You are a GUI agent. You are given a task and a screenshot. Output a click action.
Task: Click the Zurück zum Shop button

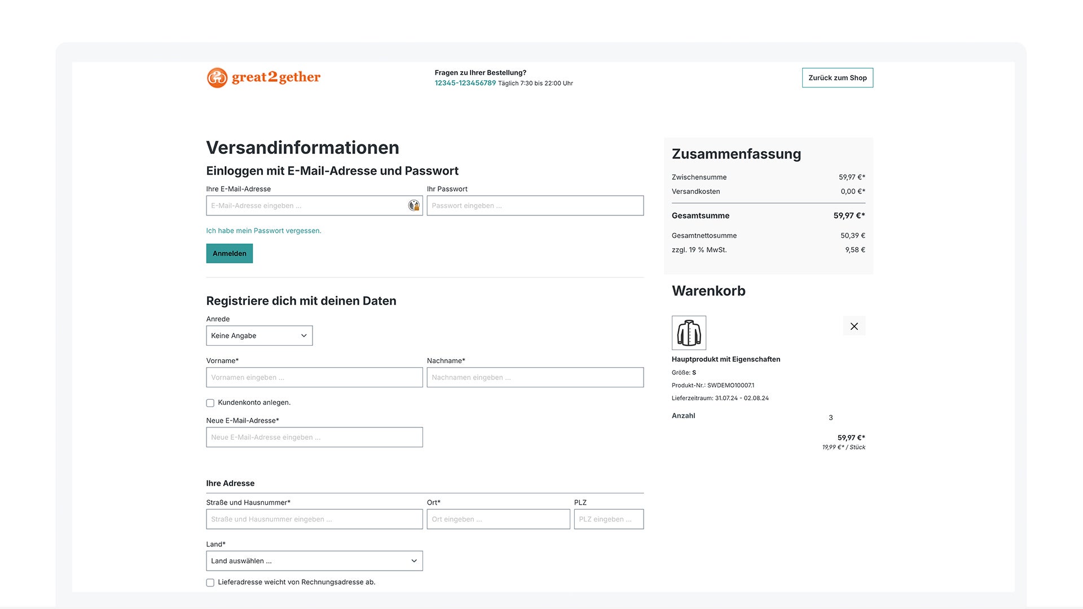[838, 78]
